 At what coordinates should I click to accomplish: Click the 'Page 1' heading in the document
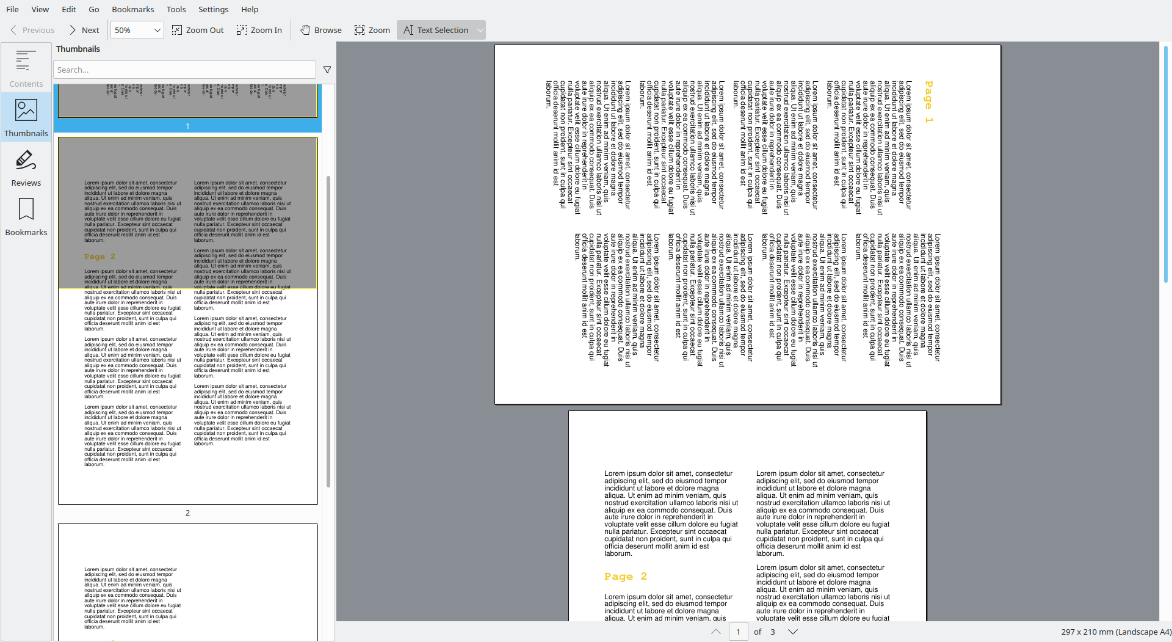(x=928, y=102)
